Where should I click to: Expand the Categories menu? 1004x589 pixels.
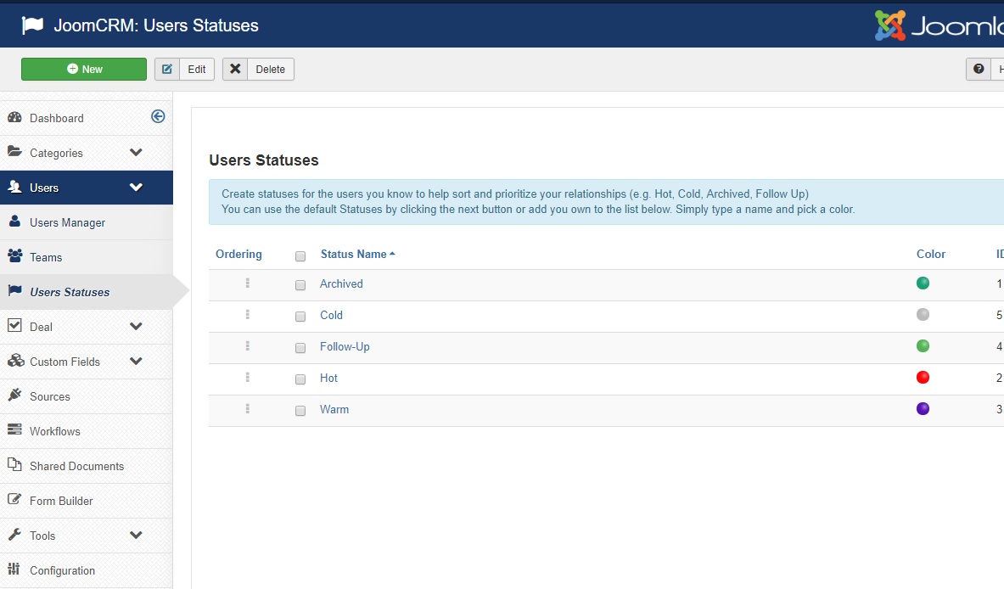coord(135,153)
